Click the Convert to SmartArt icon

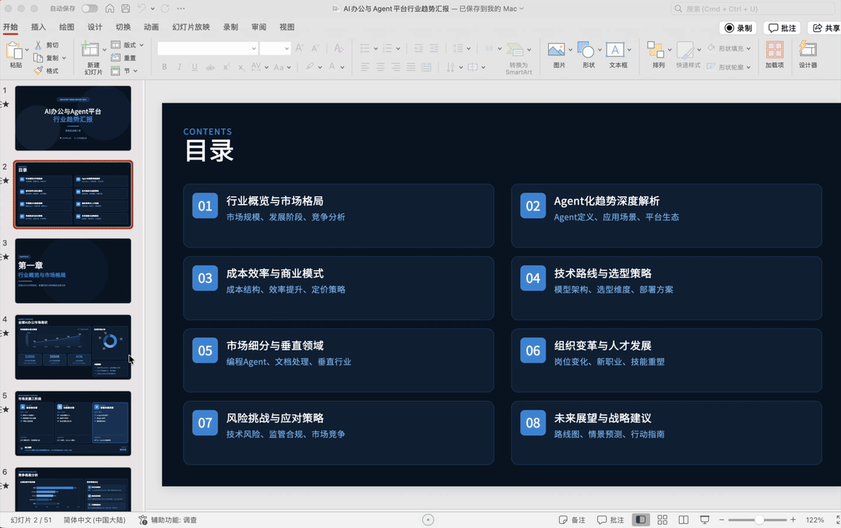[x=515, y=50]
